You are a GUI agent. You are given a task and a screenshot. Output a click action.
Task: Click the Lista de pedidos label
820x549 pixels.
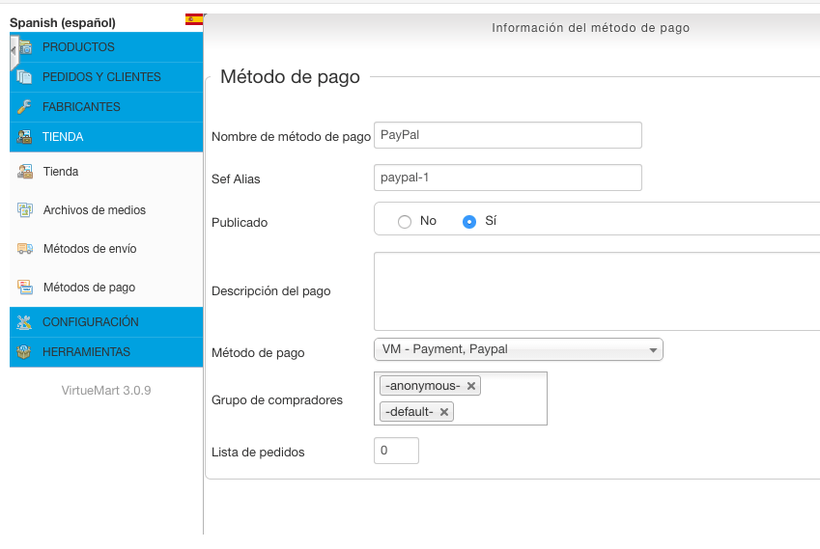[x=258, y=453]
